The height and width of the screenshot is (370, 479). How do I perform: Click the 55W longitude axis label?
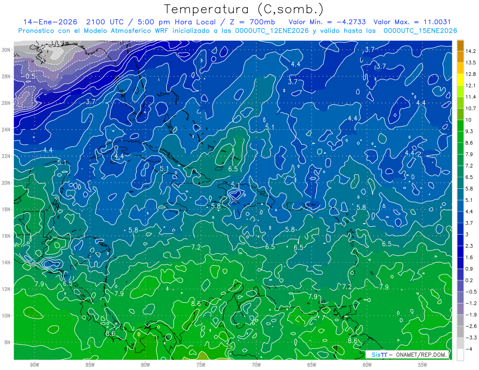tap(423, 365)
